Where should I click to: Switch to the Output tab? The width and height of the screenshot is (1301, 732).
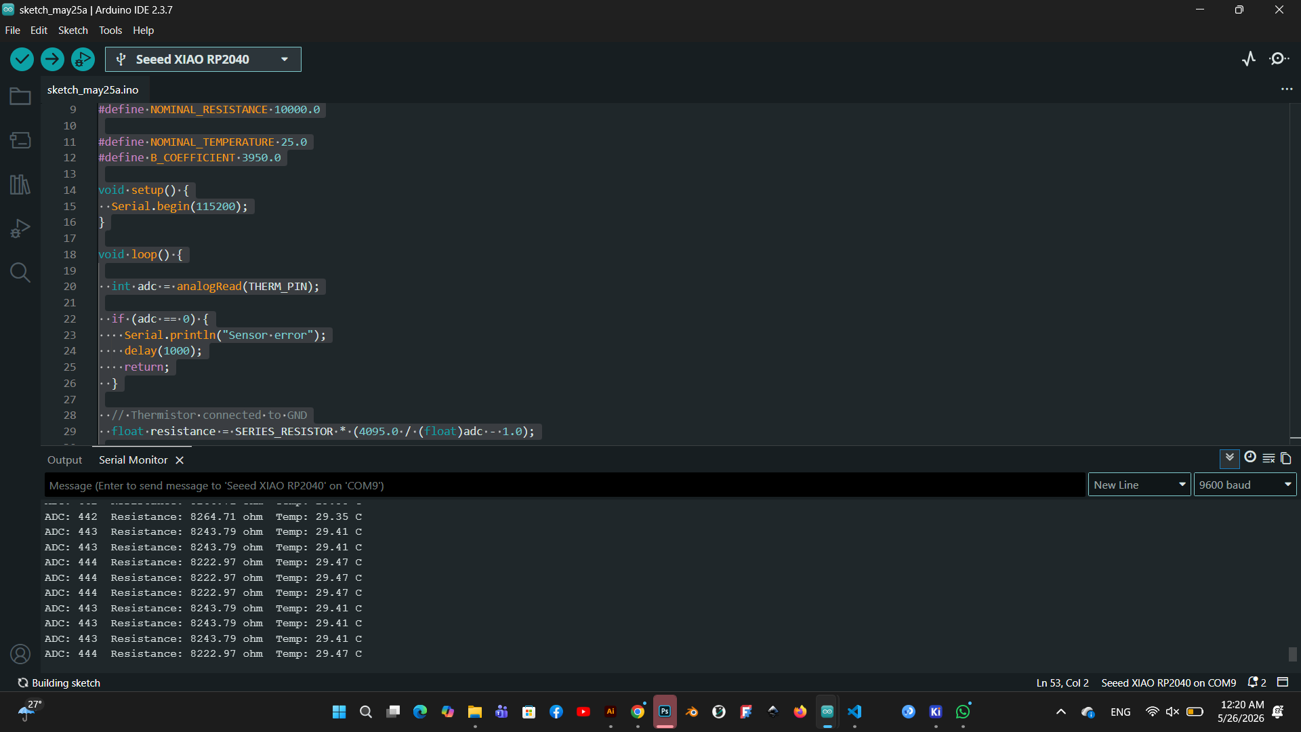[x=64, y=460]
